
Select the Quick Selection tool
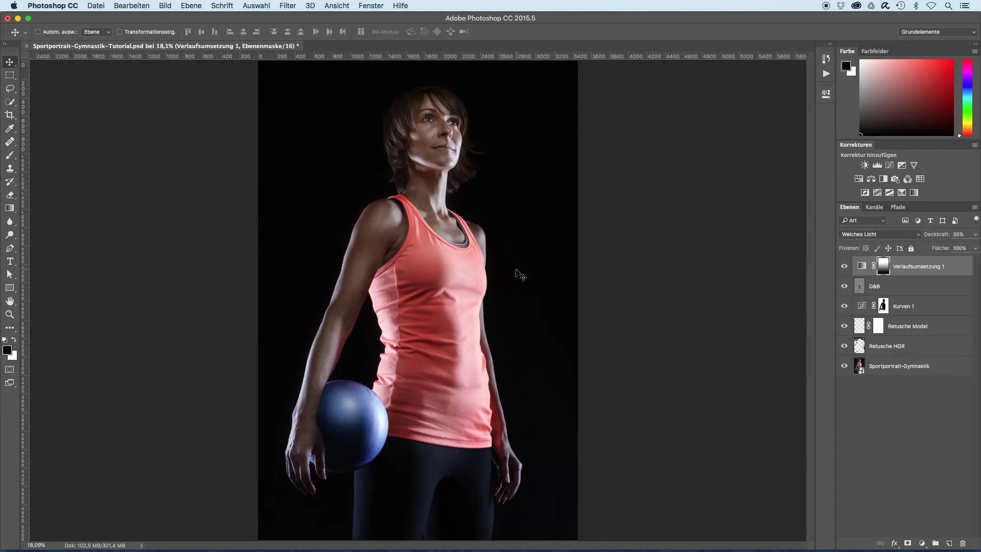click(x=10, y=102)
